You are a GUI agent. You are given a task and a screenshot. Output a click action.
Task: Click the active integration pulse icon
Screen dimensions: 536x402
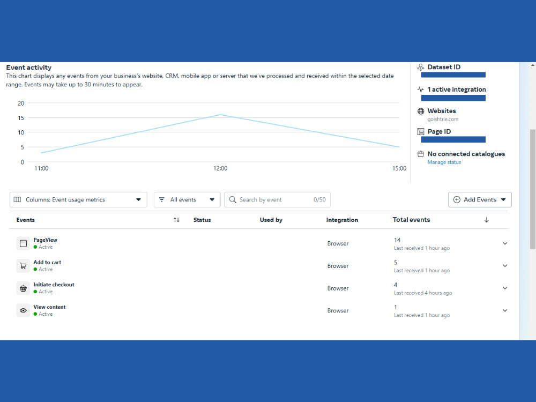[x=421, y=90]
